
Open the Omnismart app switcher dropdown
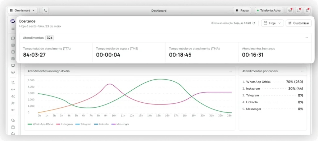click(23, 10)
